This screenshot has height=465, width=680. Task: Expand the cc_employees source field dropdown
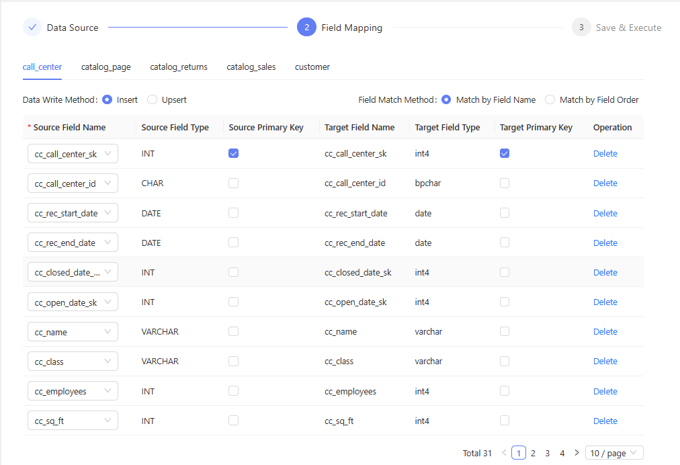(73, 391)
